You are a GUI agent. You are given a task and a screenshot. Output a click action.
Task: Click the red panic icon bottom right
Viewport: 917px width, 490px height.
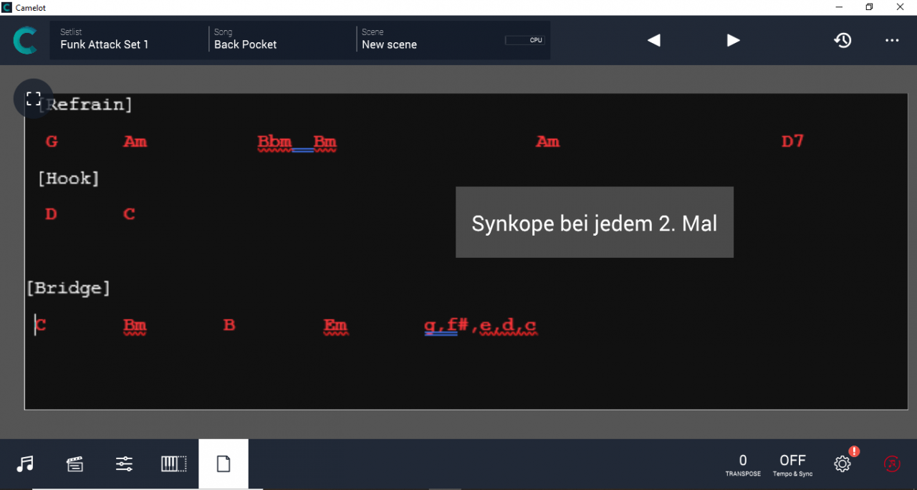click(892, 464)
